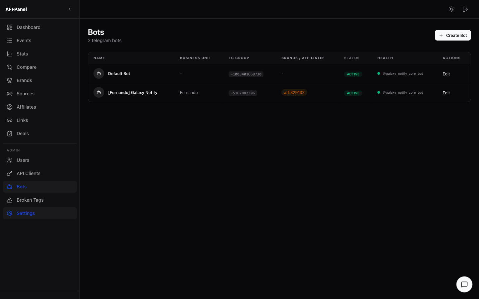Toggle light mode with the sun icon
The height and width of the screenshot is (299, 479).
(451, 9)
